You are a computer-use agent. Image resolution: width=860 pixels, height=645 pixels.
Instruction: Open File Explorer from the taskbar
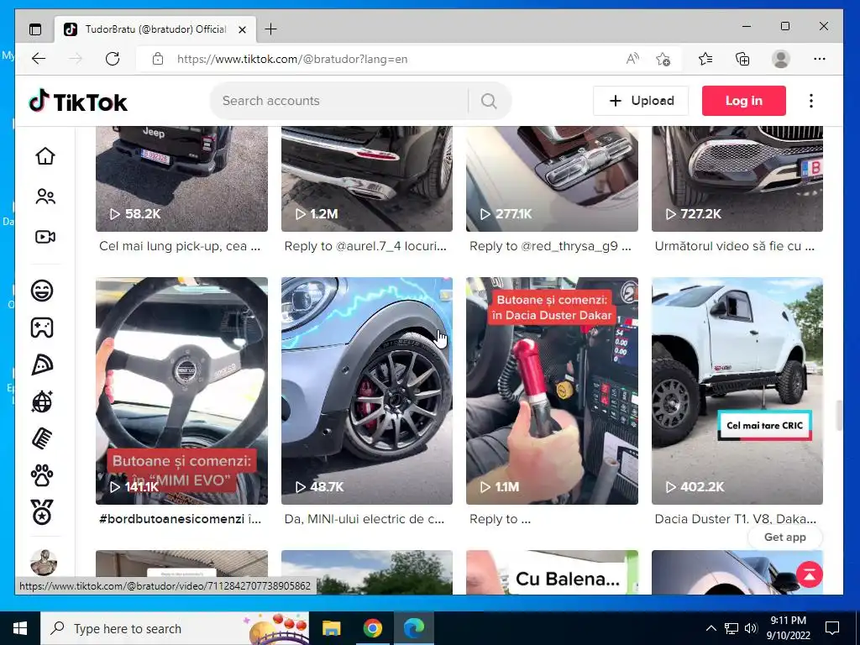(331, 628)
